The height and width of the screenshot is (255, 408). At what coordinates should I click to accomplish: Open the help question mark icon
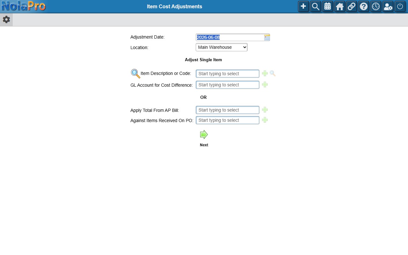coord(364,6)
